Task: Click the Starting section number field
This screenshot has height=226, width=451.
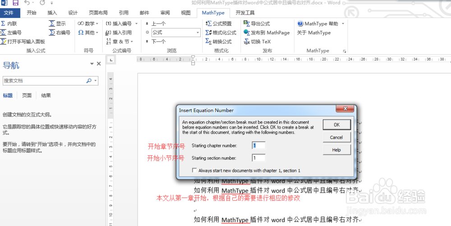Action: (258, 158)
